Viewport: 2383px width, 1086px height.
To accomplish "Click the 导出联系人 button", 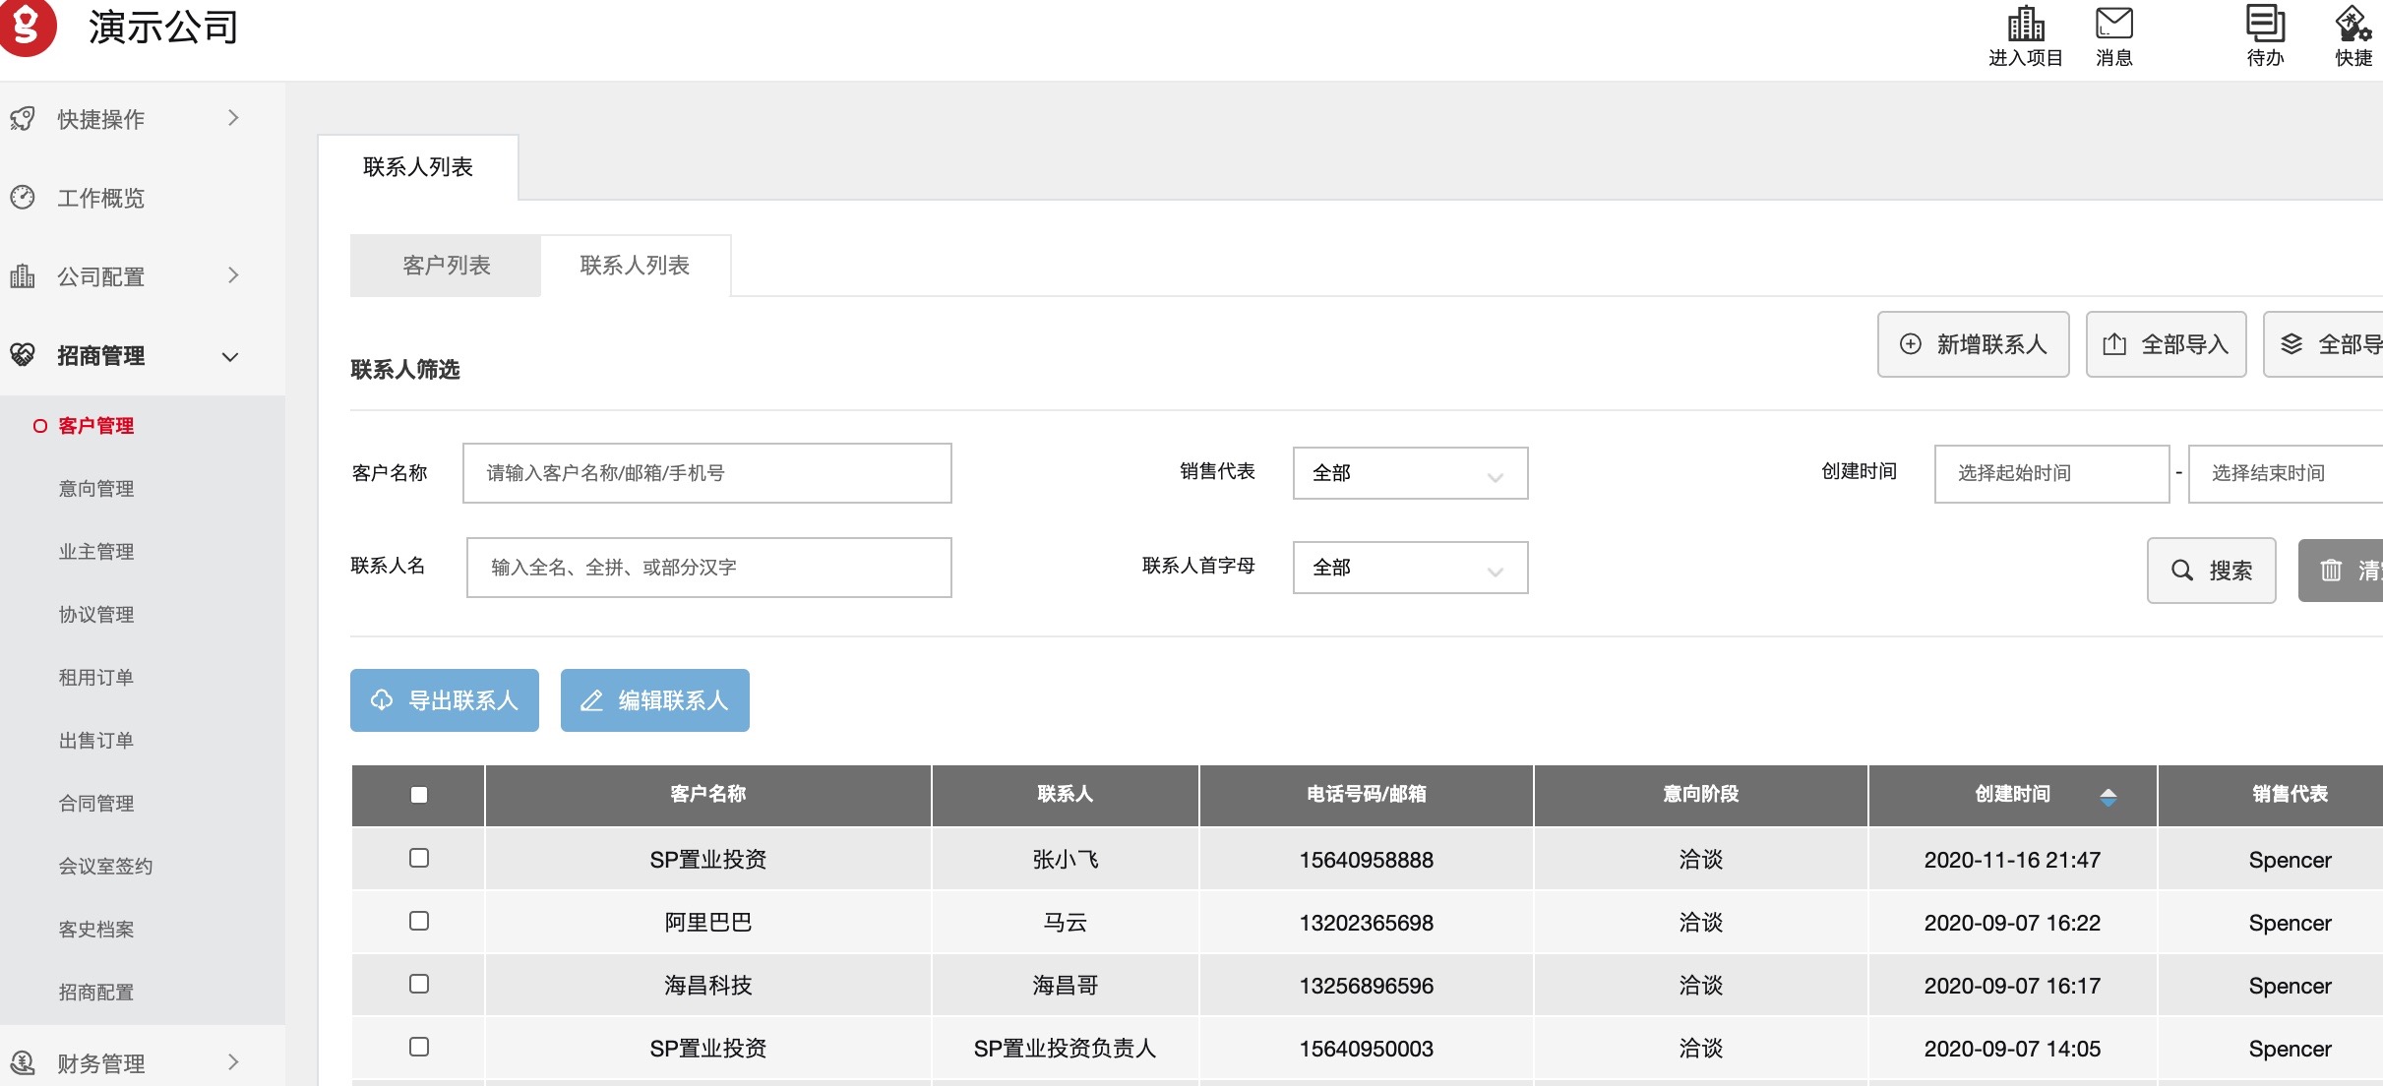I will pos(445,700).
